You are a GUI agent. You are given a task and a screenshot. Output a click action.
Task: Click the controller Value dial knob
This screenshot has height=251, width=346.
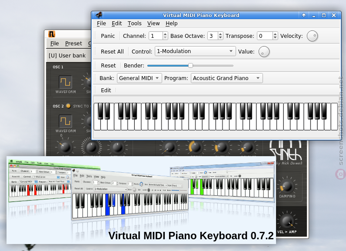tap(264, 52)
